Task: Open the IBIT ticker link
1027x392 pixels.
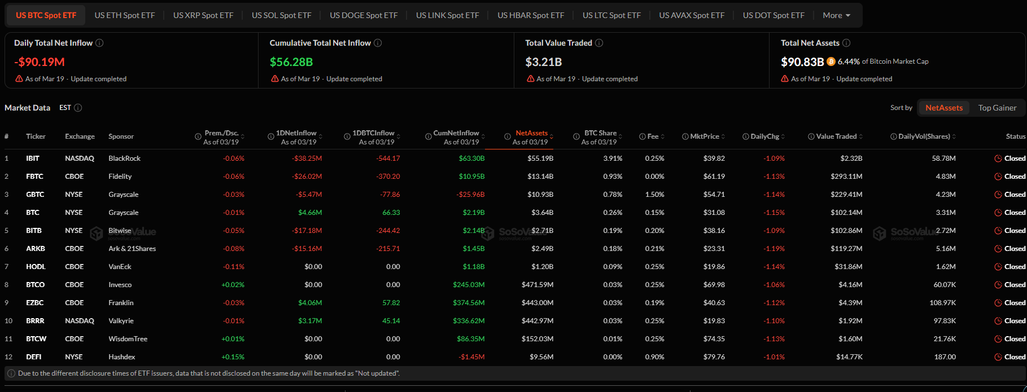Action: [33, 158]
